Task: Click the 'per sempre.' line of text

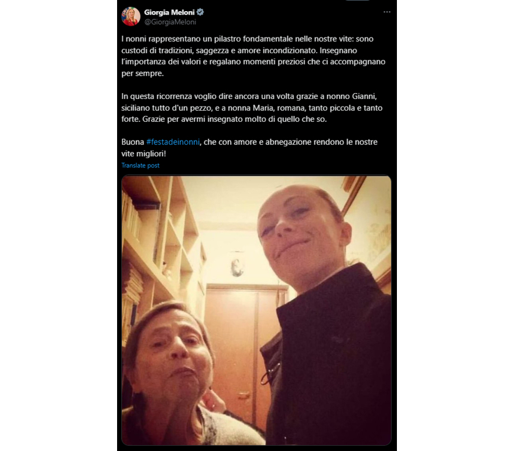Action: [x=143, y=73]
